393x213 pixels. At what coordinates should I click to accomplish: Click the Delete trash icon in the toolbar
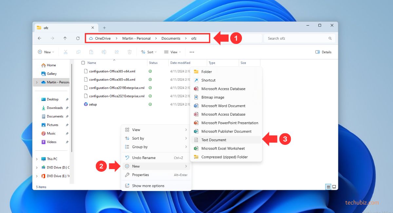click(130, 52)
